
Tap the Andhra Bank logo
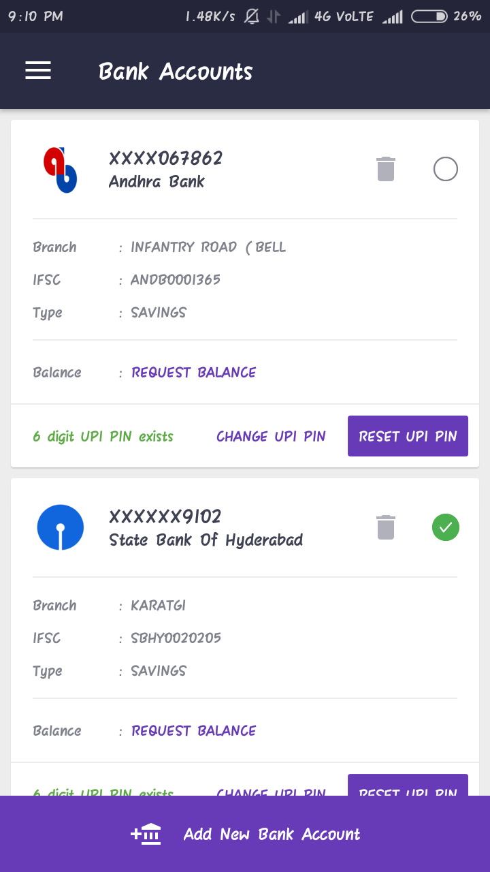[x=61, y=170]
